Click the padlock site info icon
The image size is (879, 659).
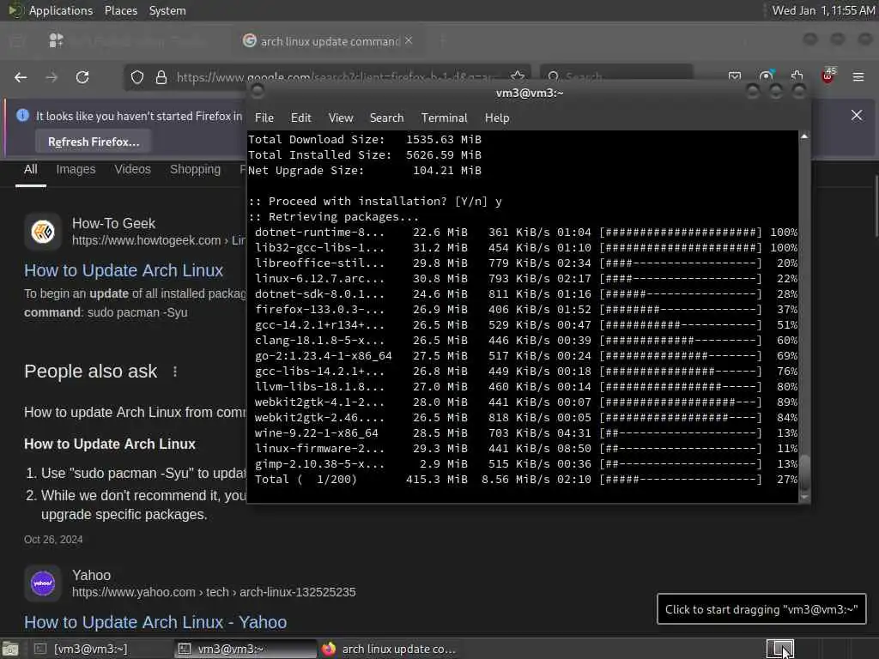(x=161, y=77)
